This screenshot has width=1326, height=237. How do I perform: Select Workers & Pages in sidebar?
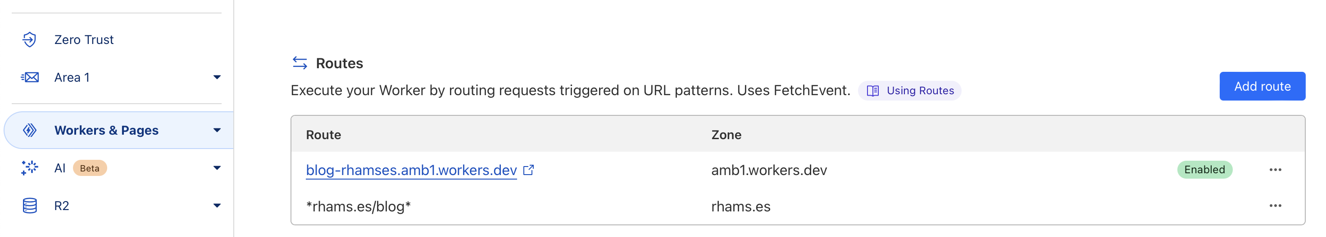pyautogui.click(x=106, y=130)
